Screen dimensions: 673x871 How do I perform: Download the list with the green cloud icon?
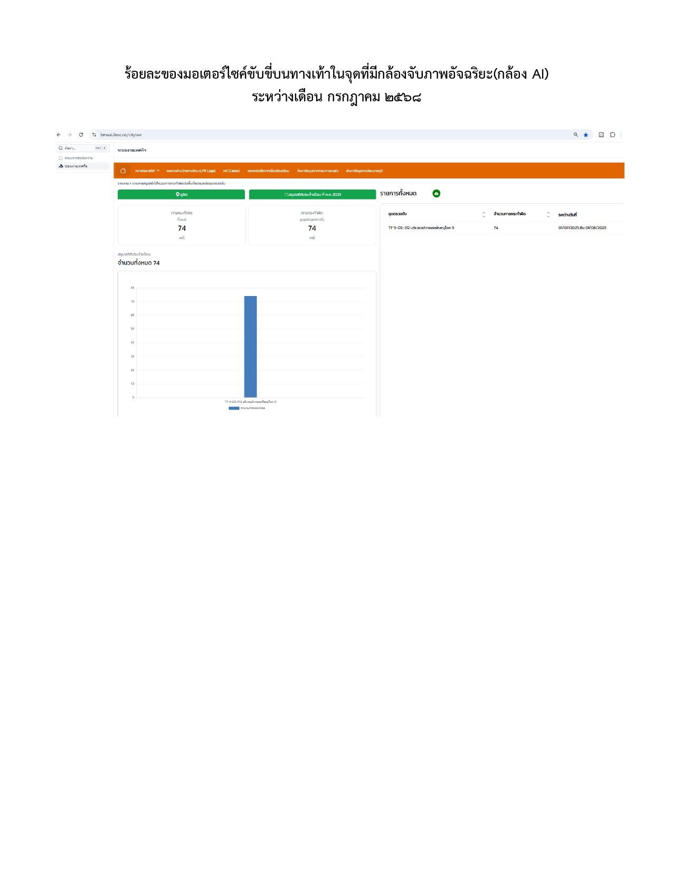click(x=437, y=194)
